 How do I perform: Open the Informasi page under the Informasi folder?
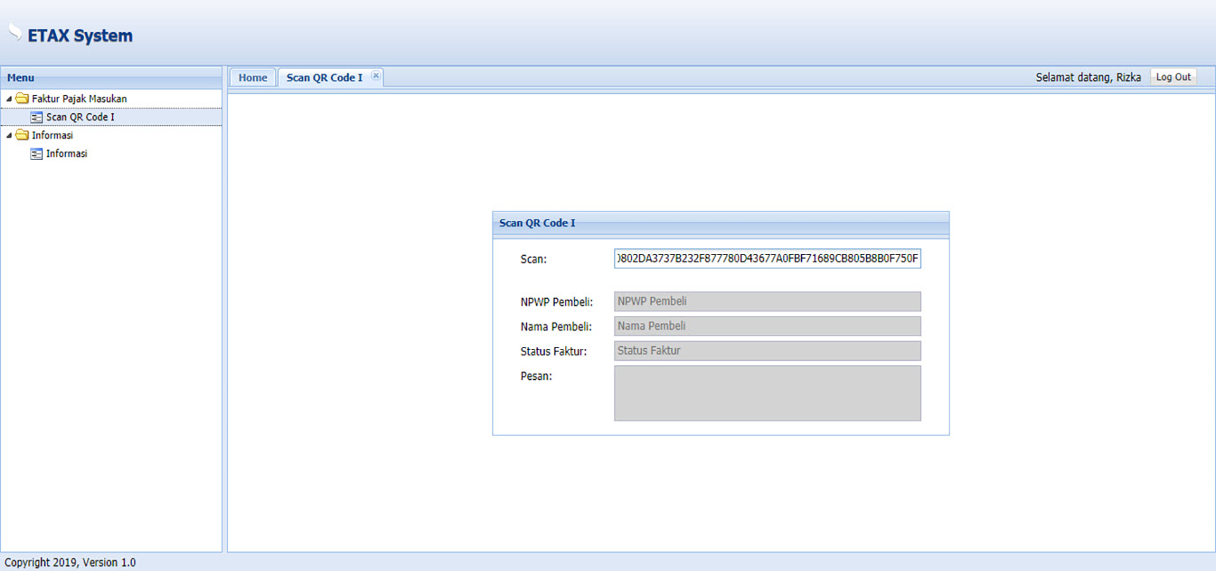[x=66, y=154]
